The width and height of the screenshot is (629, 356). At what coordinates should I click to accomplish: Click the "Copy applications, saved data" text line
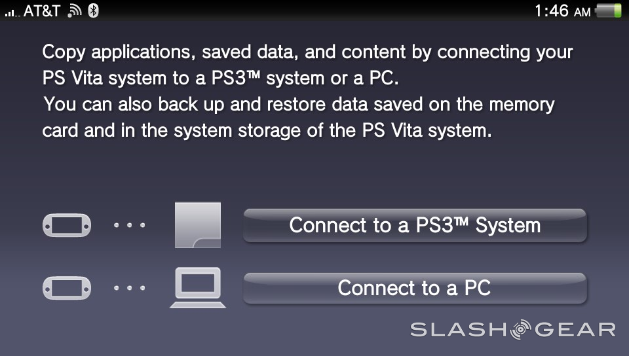[307, 52]
